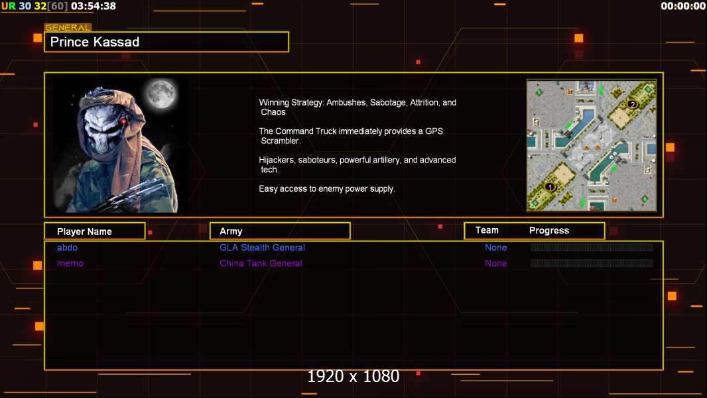Click the Prince Kassad general name field

pos(166,42)
